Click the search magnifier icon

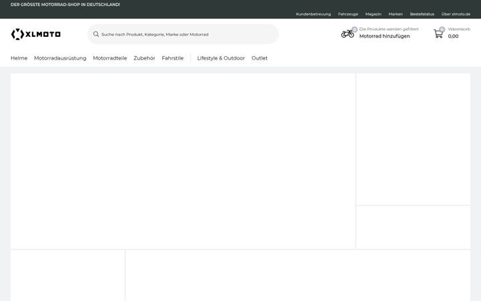point(96,34)
